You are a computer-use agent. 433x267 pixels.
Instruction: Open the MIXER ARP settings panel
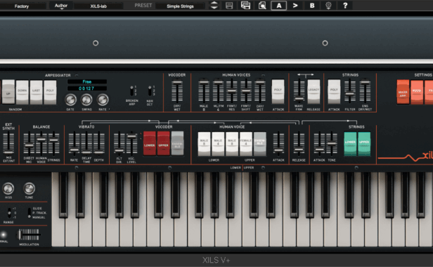[x=403, y=92]
